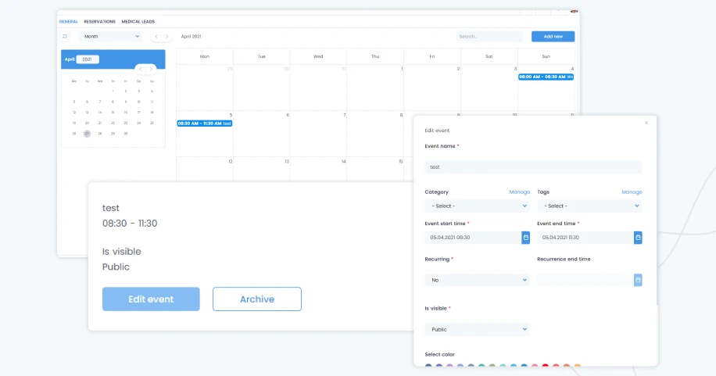Screen dimensions: 716x376
Task: Click next arrow in the mini calendar header
Action: [151, 69]
